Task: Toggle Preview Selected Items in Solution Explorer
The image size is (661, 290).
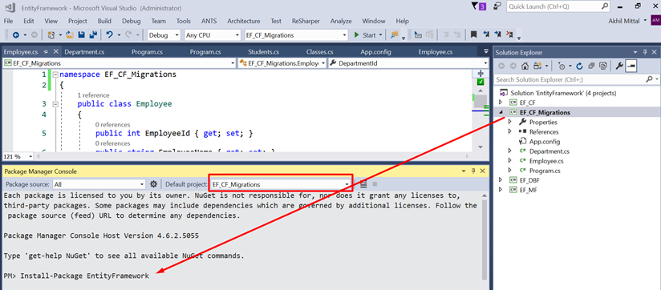Action: pos(631,66)
